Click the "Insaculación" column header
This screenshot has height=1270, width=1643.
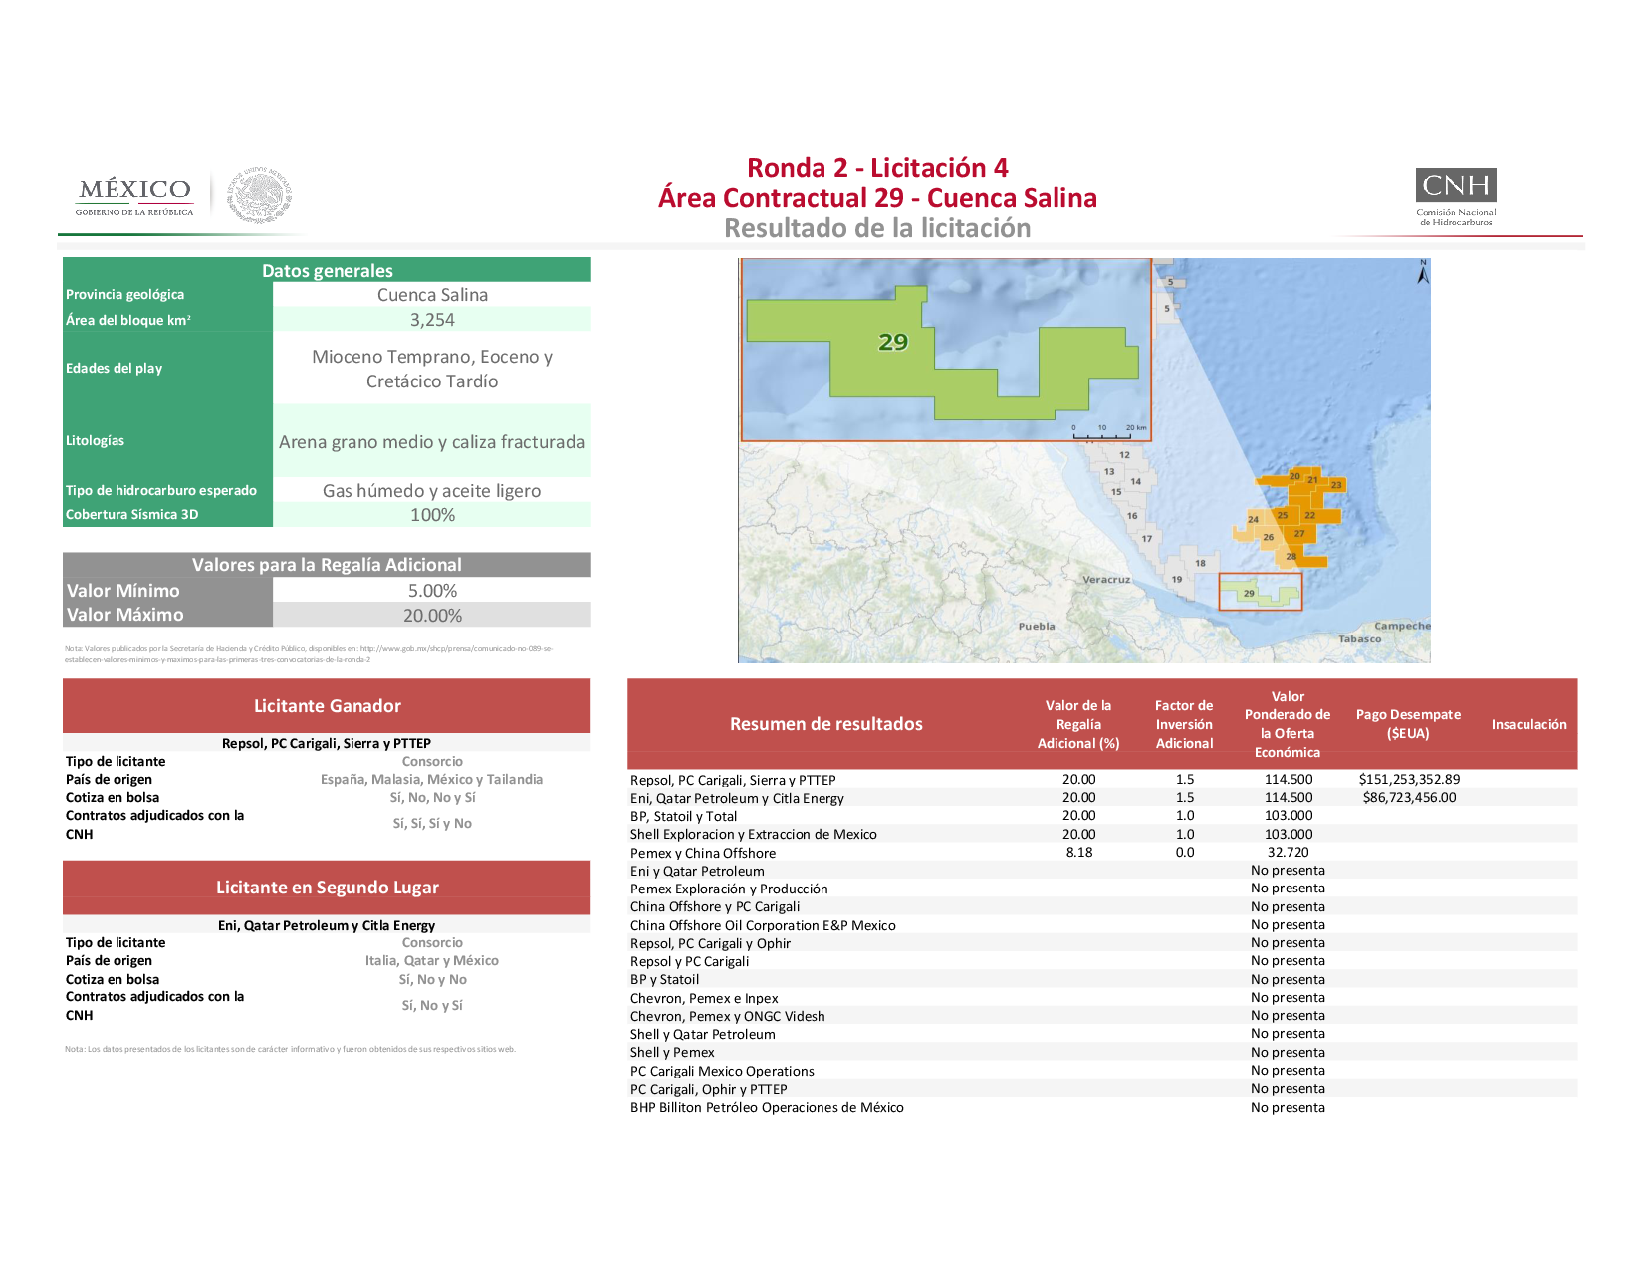[1528, 724]
